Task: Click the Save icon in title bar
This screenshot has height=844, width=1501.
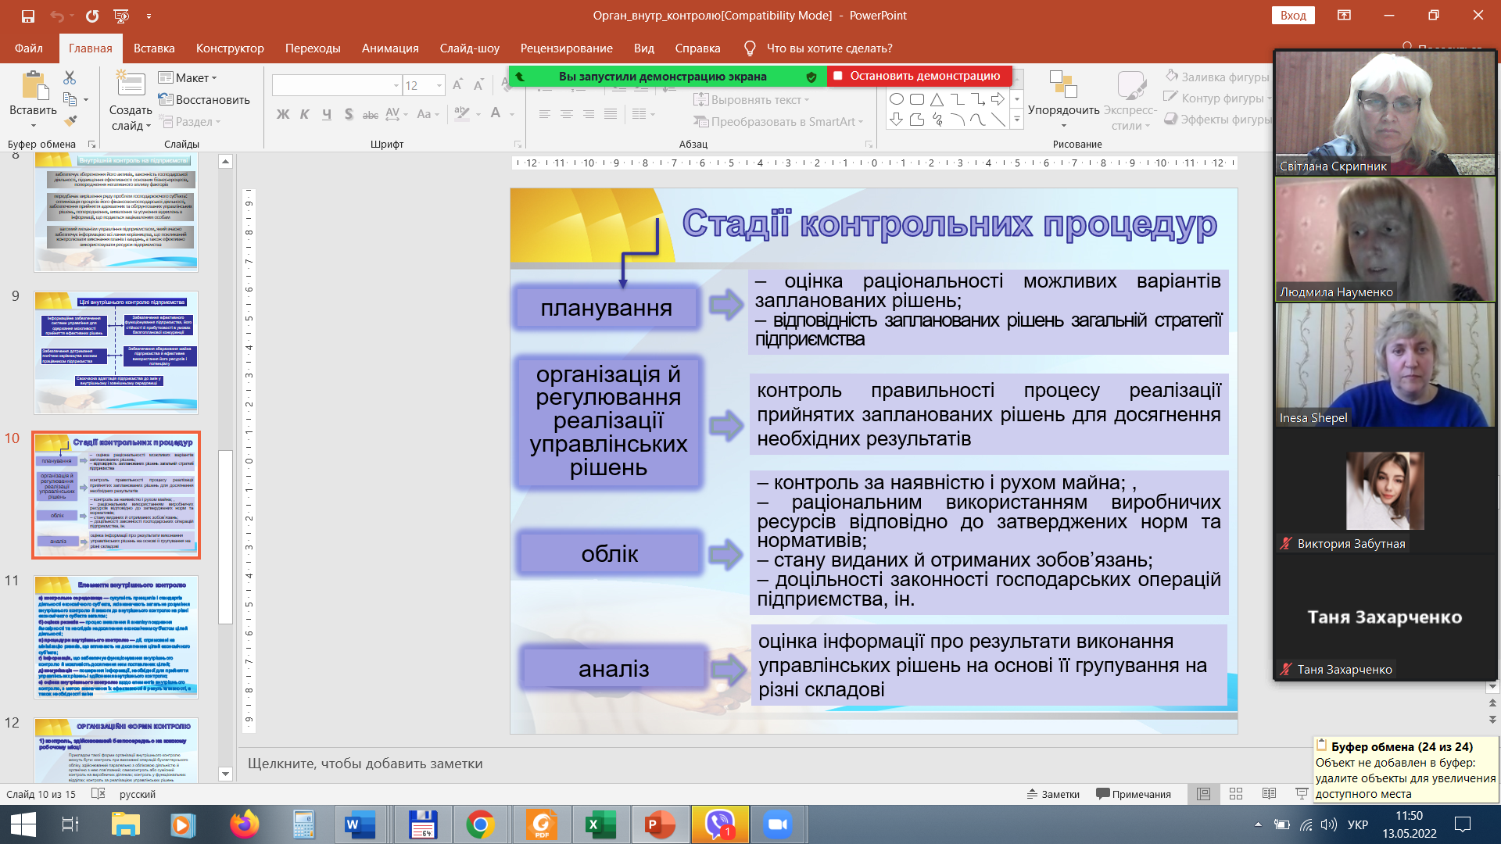Action: coord(28,16)
